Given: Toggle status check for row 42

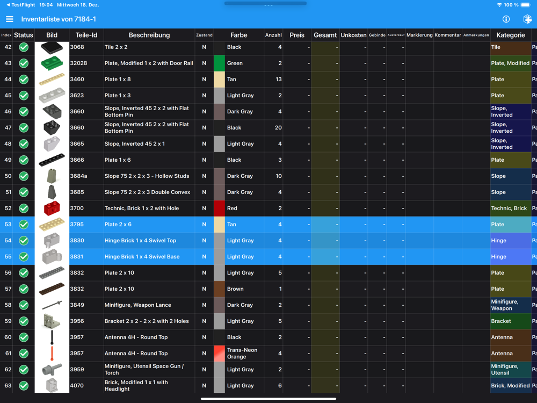Looking at the screenshot, I should pos(24,47).
